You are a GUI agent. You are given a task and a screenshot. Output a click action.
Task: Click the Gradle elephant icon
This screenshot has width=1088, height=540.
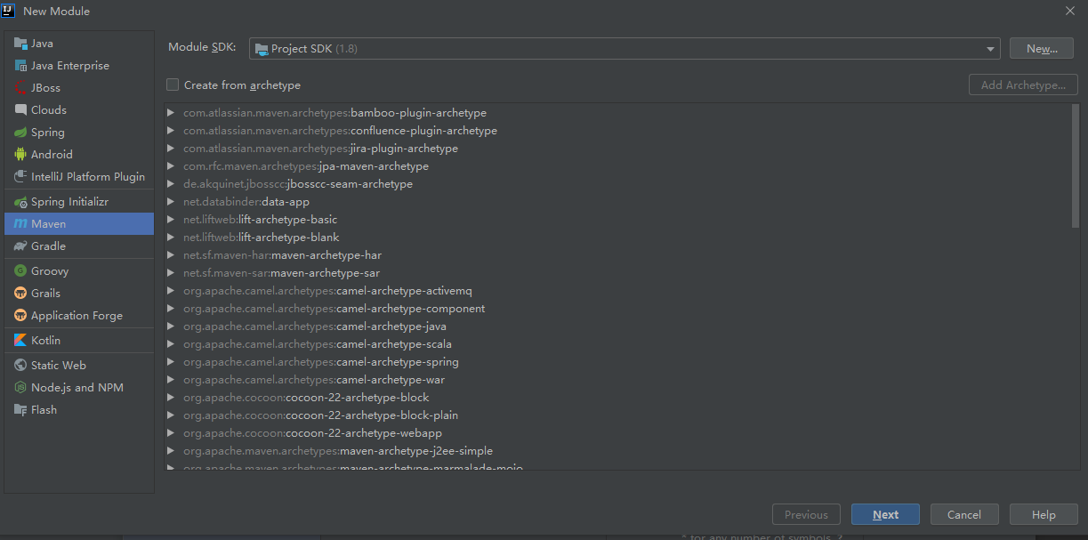[x=20, y=246]
